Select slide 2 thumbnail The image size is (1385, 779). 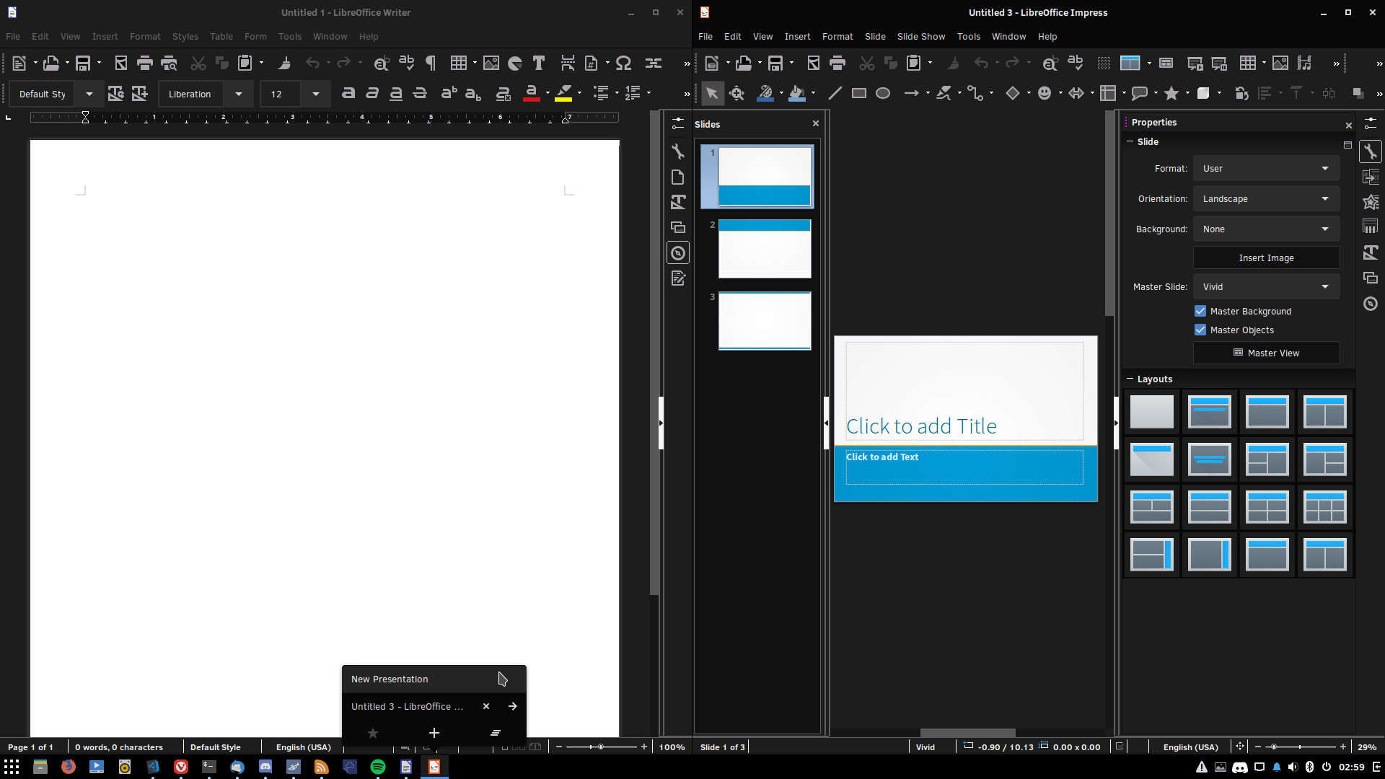tap(765, 249)
